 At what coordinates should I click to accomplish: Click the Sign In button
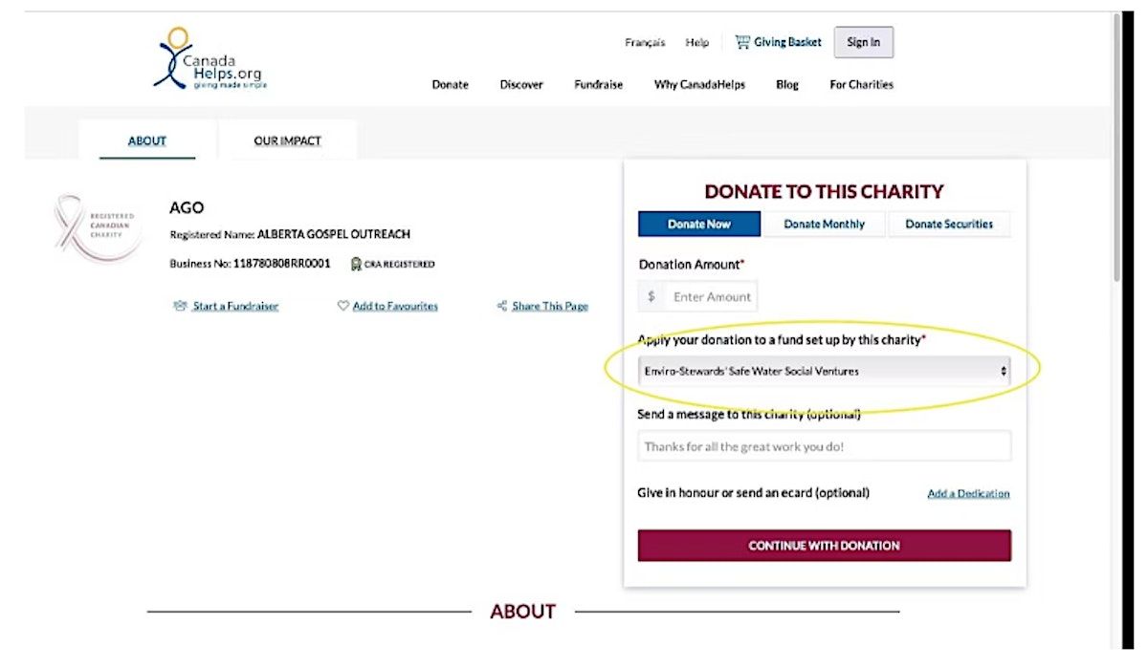863,42
